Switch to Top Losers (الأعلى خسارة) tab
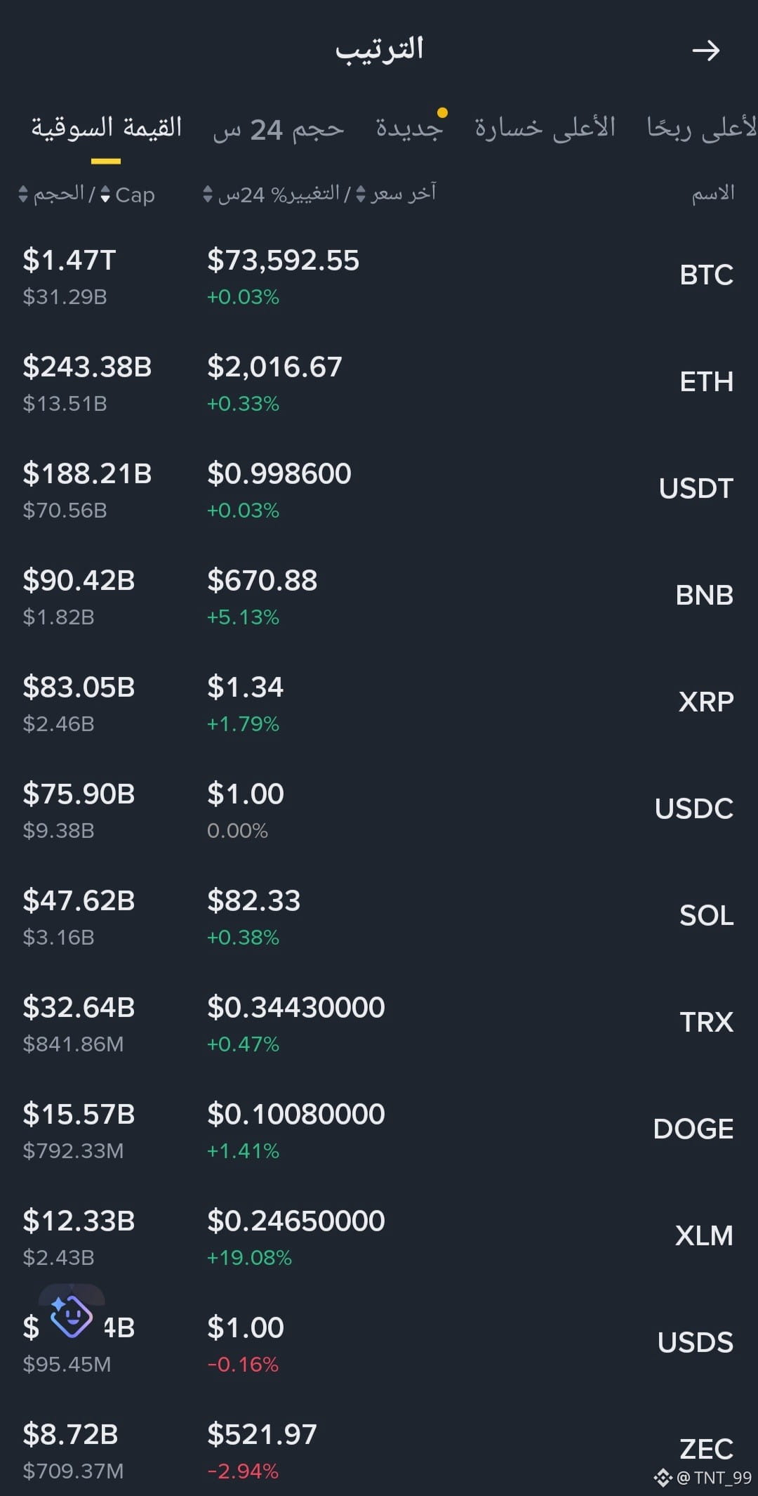Screen dimensions: 758x1496 click(545, 128)
